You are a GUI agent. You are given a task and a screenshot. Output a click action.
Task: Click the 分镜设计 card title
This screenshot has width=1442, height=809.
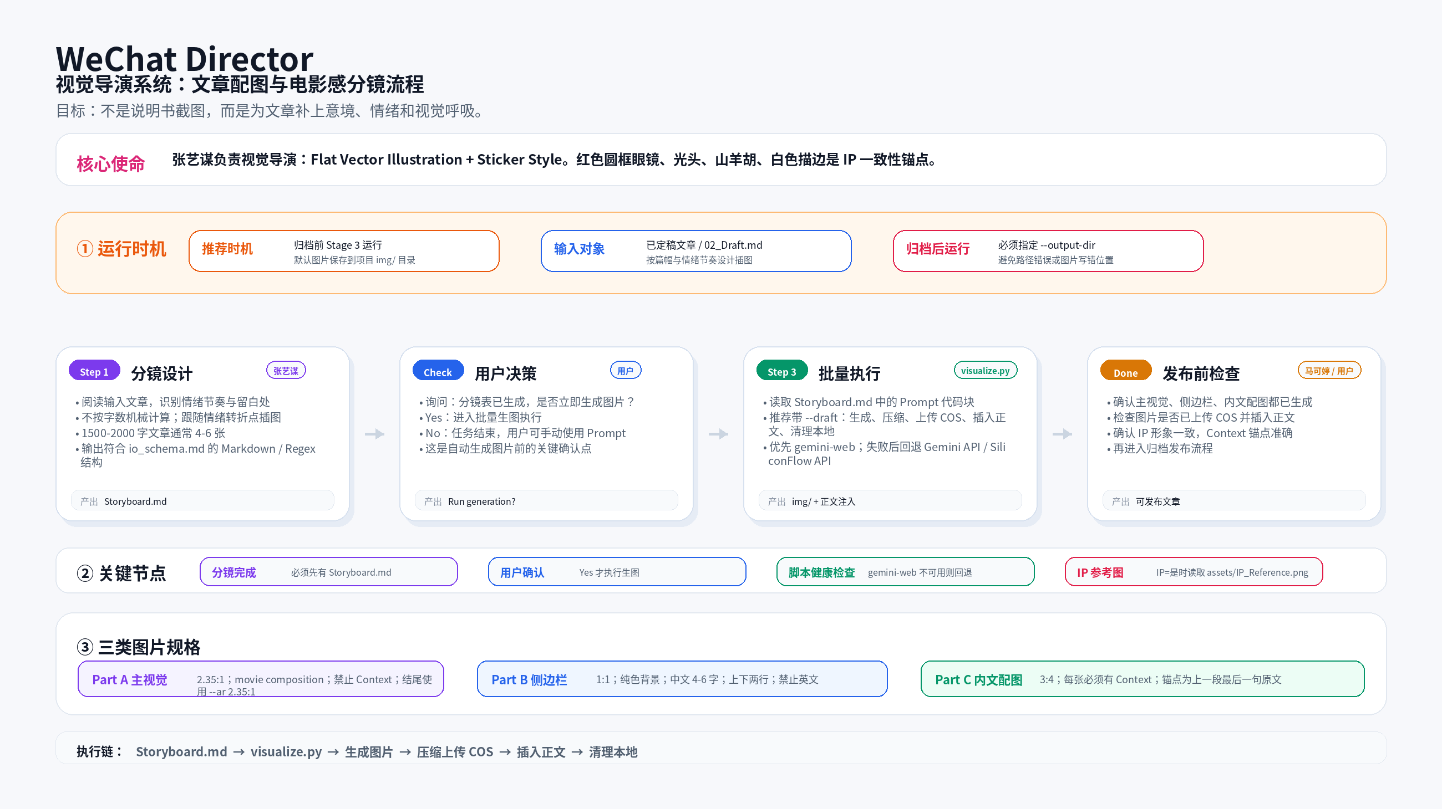pos(162,373)
